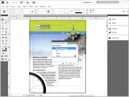The image size is (129, 97).
Task: Select the Zoom tool in the toolbox
Action: [x=6, y=44]
